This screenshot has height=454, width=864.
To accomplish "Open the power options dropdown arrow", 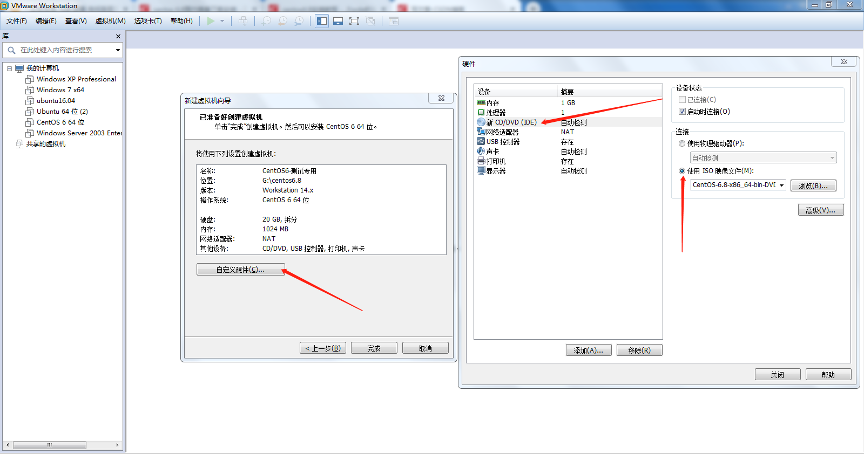I will 222,22.
